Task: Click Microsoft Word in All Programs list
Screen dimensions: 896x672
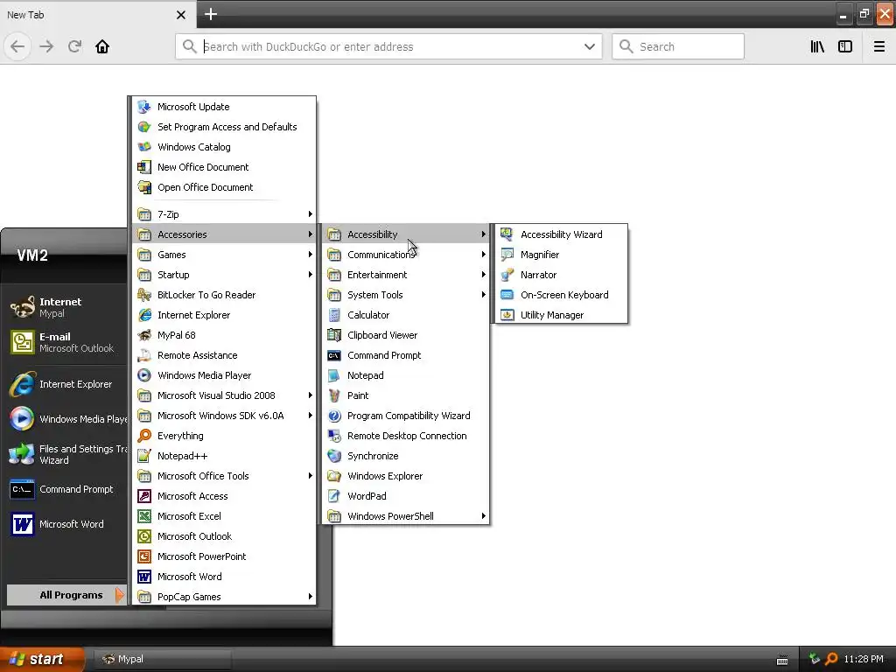Action: point(224,577)
